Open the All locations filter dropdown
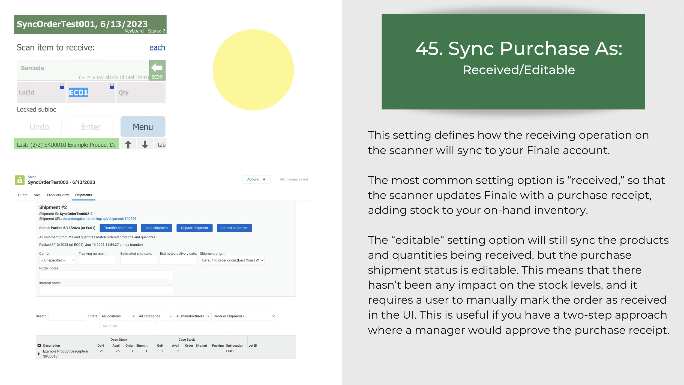Image resolution: width=684 pixels, height=385 pixels. (118, 316)
